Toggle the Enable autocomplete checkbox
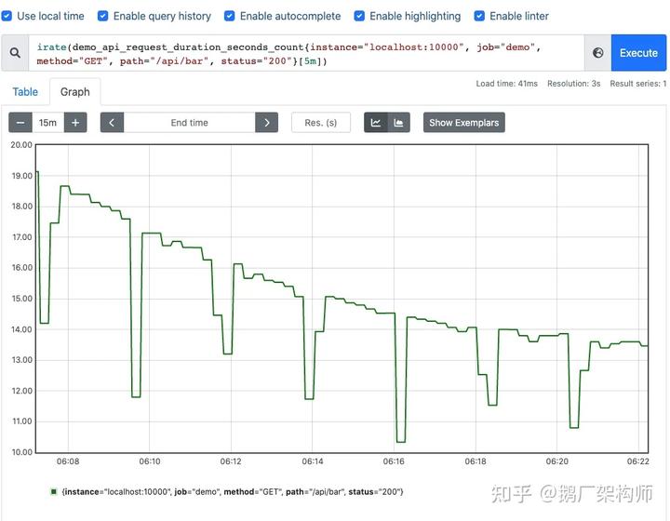Viewport: 670px width, 521px height. tap(230, 16)
